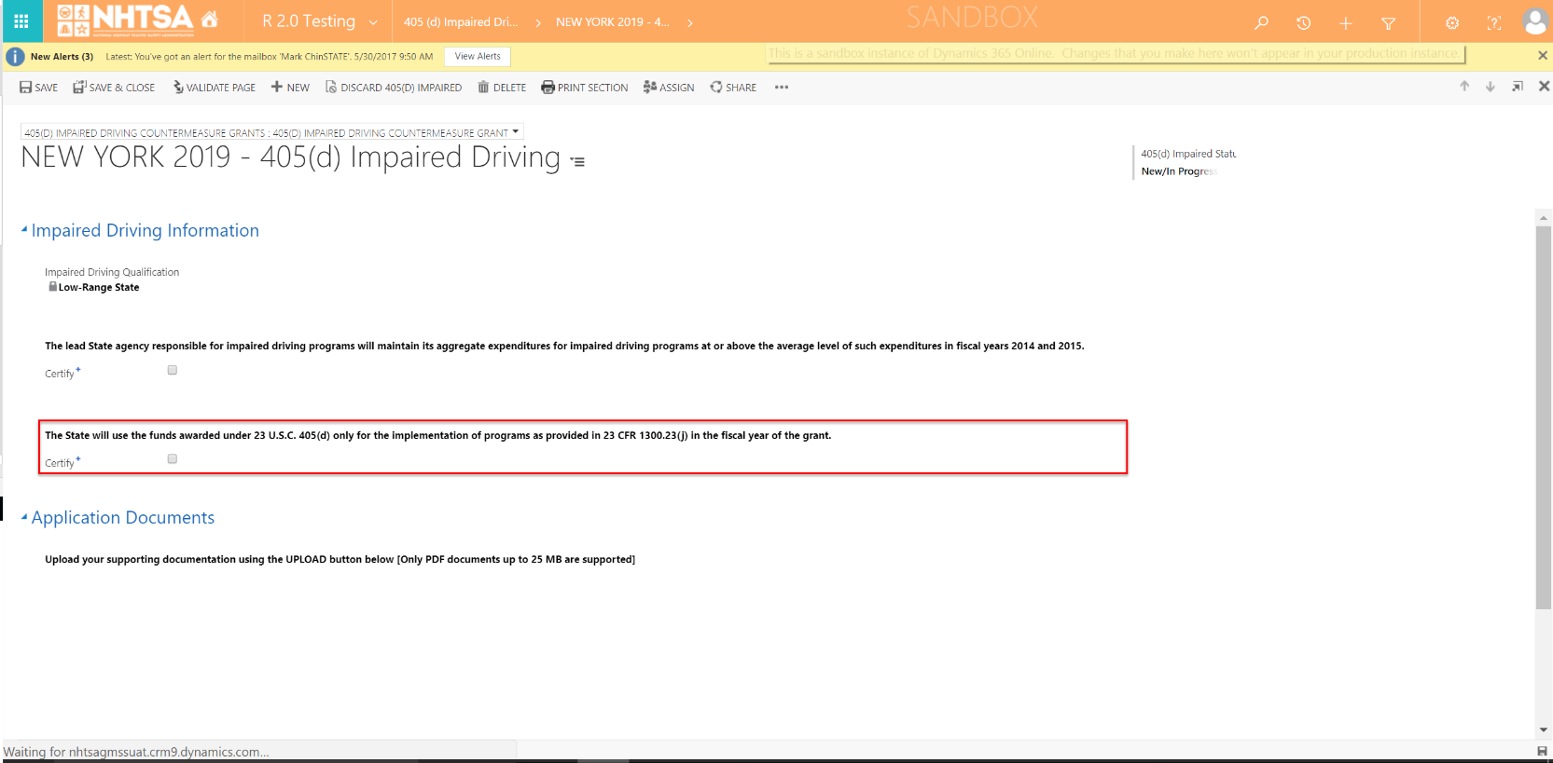Image resolution: width=1553 pixels, height=763 pixels.
Task: Collapse the Impaired Driving Information section
Action: 24,229
